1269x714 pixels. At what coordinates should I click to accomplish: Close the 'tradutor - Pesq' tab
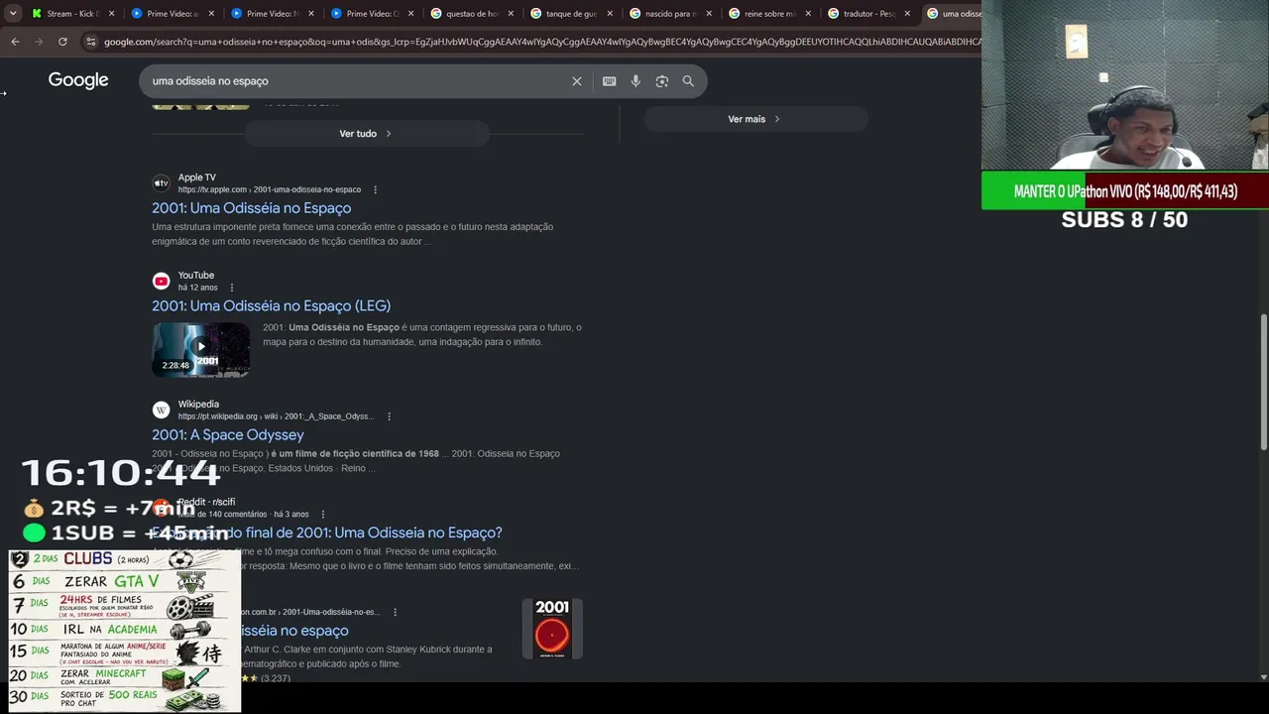(x=907, y=14)
